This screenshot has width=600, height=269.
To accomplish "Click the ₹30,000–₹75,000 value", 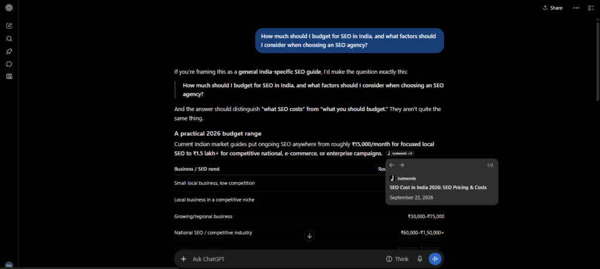I will click(x=426, y=216).
